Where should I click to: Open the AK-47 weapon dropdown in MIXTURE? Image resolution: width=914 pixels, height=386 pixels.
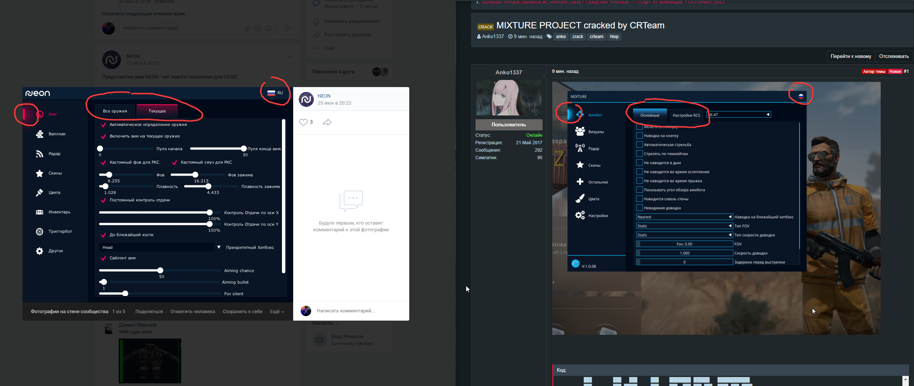point(739,115)
